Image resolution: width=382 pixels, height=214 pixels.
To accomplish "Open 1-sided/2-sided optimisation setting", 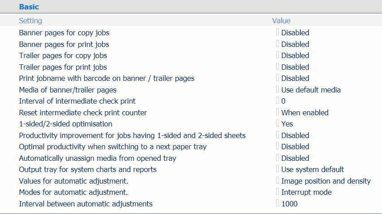I will tap(65, 124).
